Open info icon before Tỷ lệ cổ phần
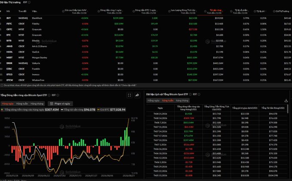Screen dimensions: 292x181 tap(231, 11)
